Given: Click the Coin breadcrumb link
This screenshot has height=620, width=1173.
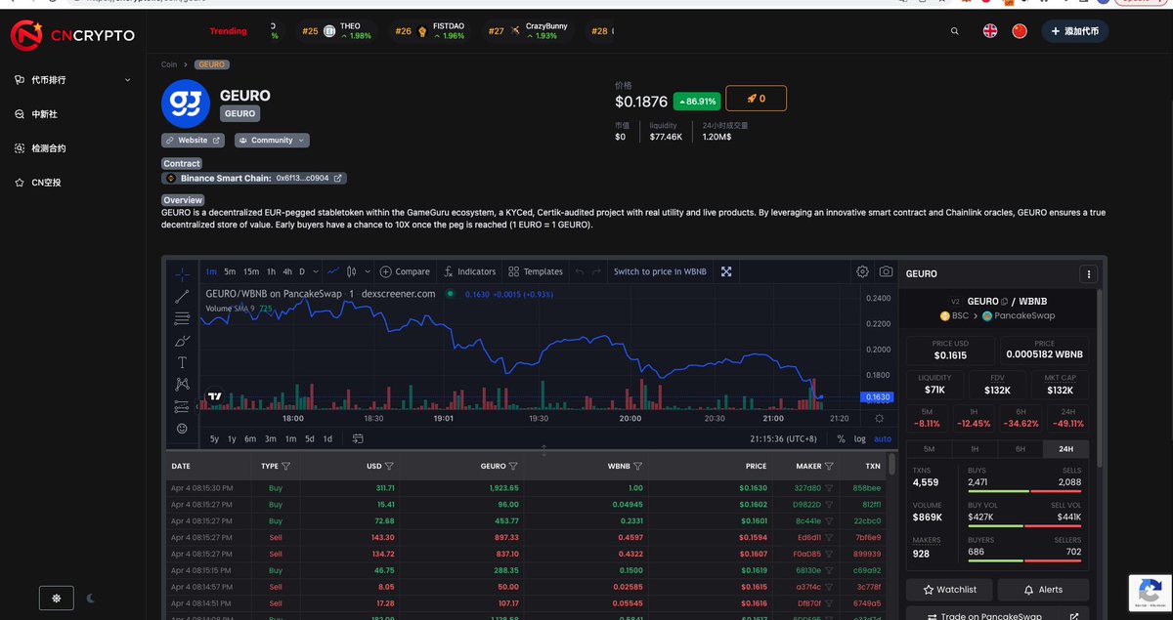Looking at the screenshot, I should click(169, 64).
